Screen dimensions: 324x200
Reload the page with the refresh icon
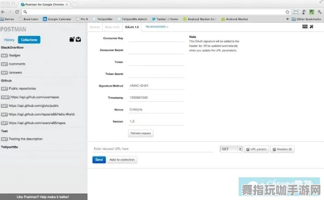click(17, 12)
